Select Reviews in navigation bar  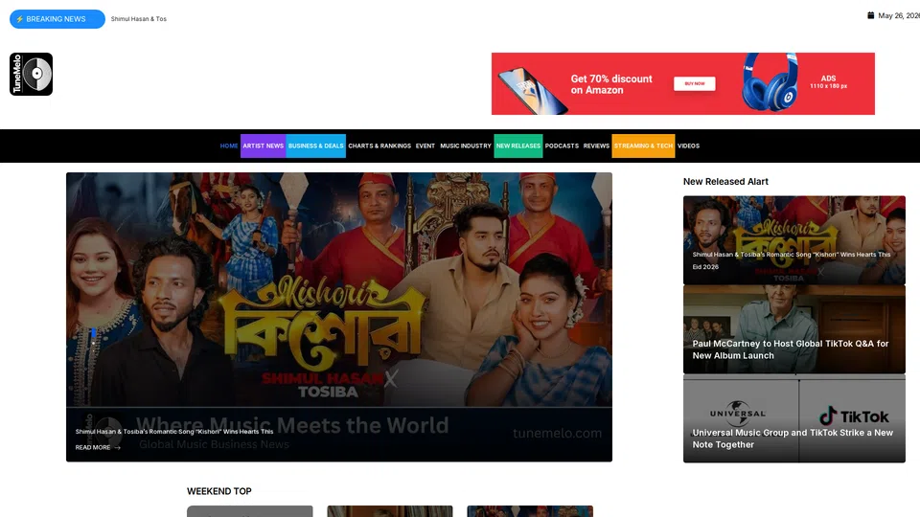coord(596,146)
